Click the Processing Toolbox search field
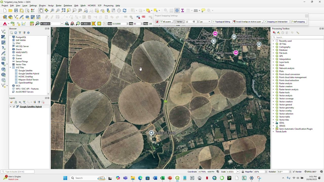 298,37
